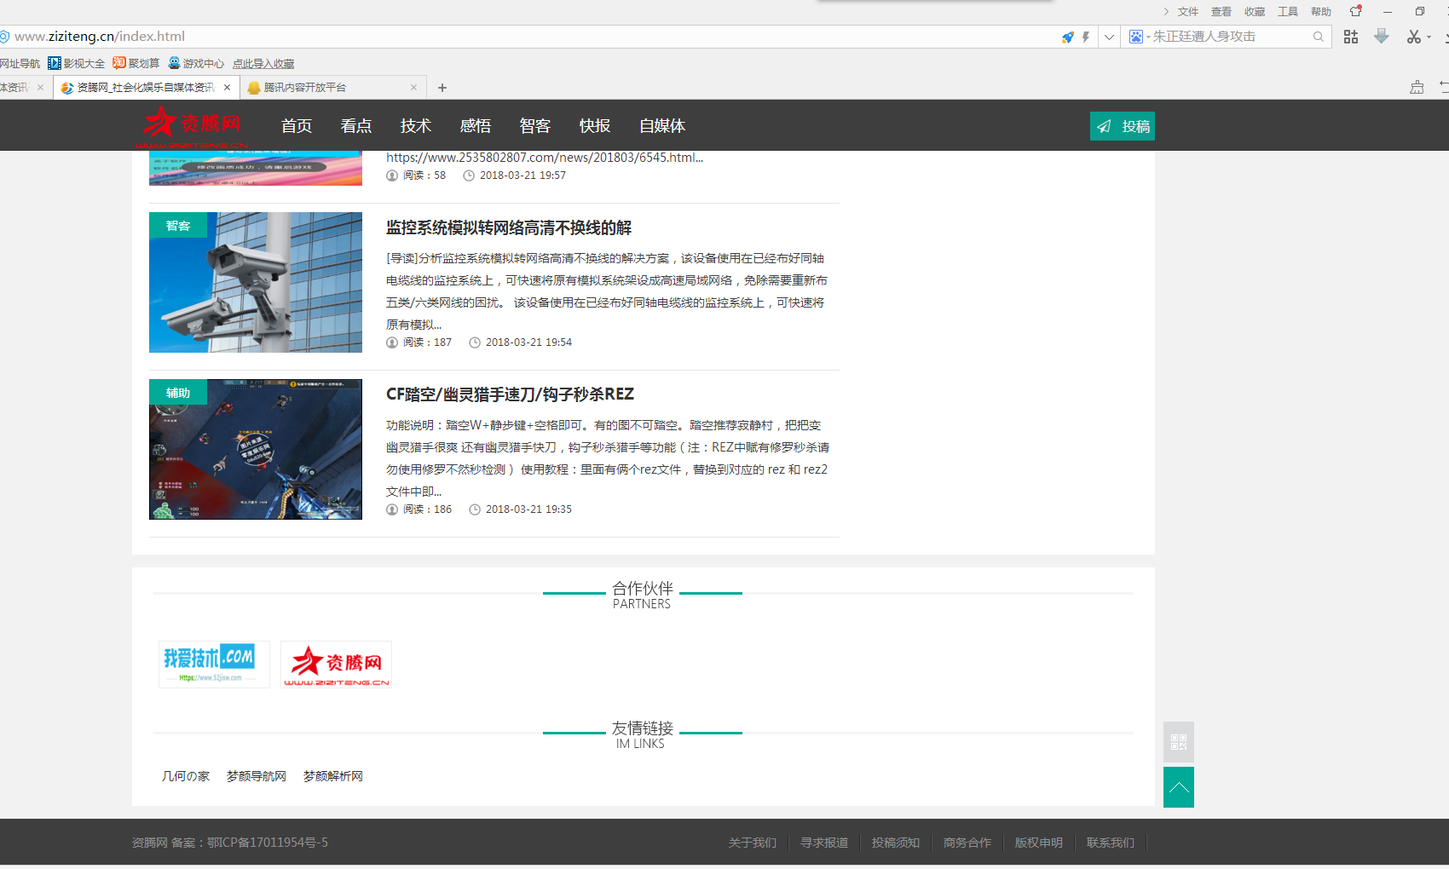
Task: Open the 工具 menu
Action: (x=1287, y=12)
